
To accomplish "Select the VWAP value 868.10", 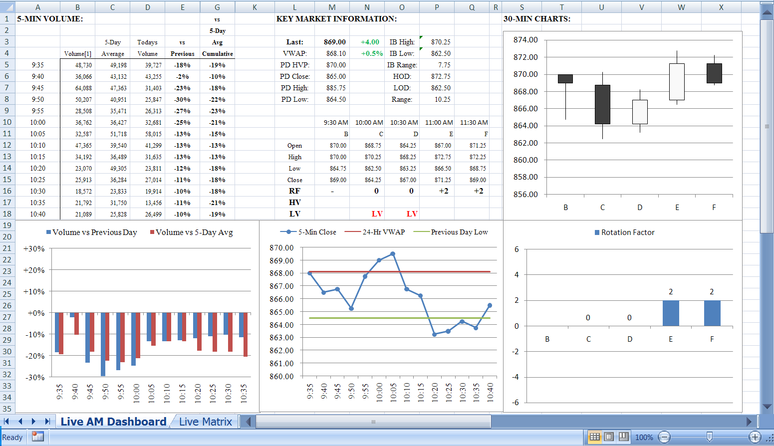I will tap(332, 53).
